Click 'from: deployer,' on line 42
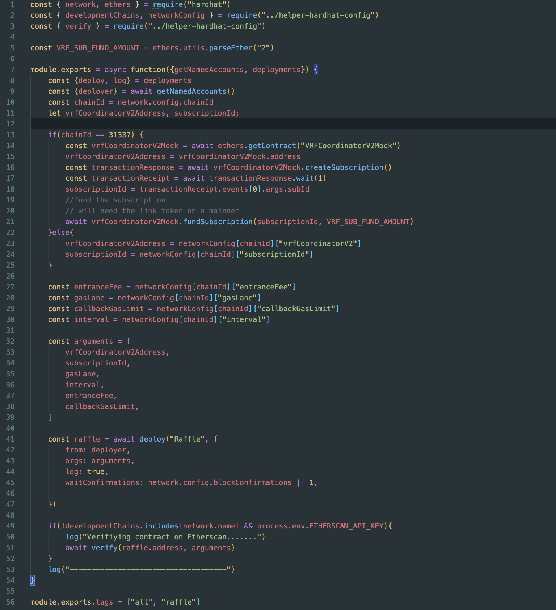This screenshot has height=610, width=556. click(x=98, y=450)
